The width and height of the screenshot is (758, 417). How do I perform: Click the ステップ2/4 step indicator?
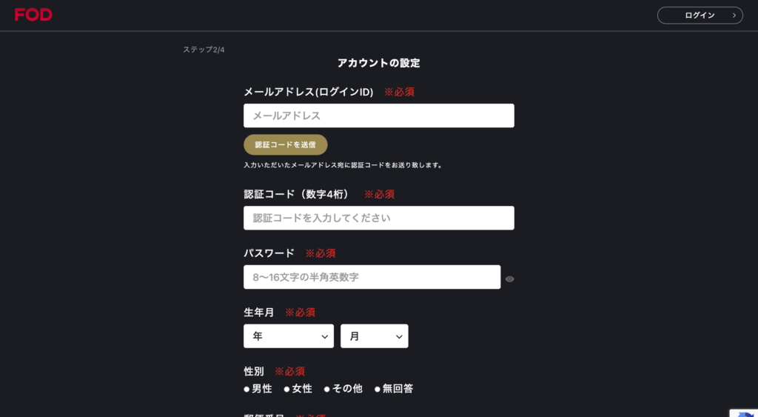coord(204,50)
